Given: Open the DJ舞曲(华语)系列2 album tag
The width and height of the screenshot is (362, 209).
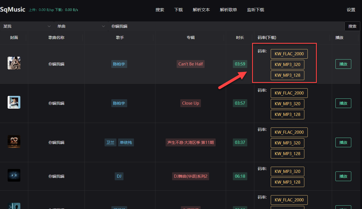Looking at the screenshot, I should click(190, 176).
